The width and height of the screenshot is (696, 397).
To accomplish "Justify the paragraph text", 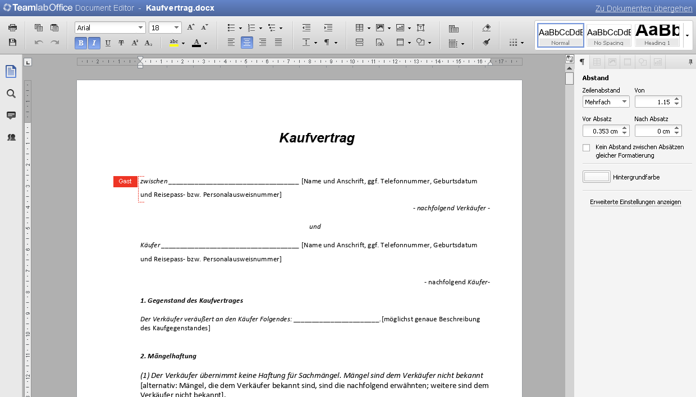I will click(x=278, y=43).
